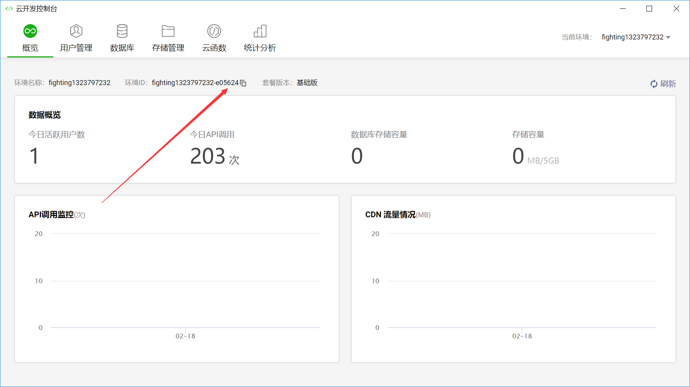The width and height of the screenshot is (690, 387).
Task: Click 02-18 date on CDN chart
Action: [x=522, y=336]
